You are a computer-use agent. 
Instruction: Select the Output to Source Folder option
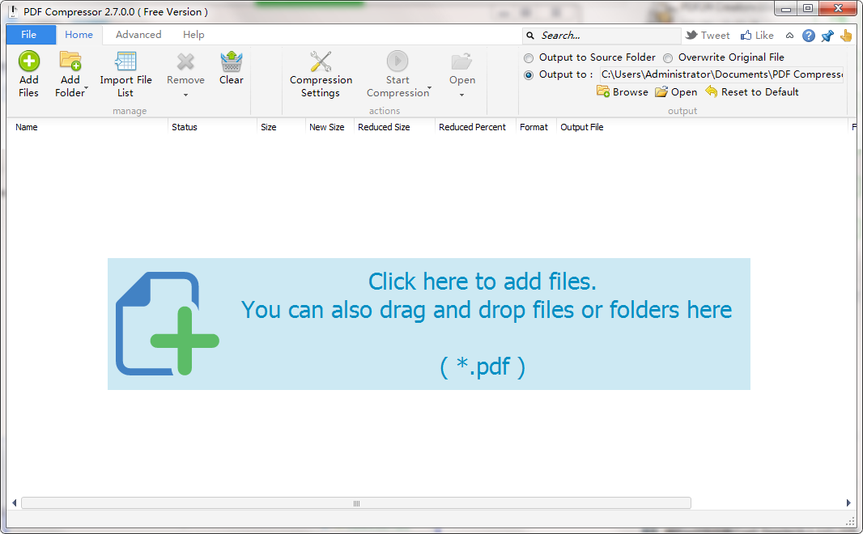[529, 57]
